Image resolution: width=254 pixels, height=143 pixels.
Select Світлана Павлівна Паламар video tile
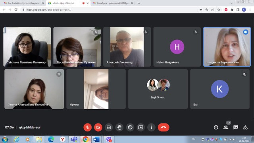[x=27, y=47]
